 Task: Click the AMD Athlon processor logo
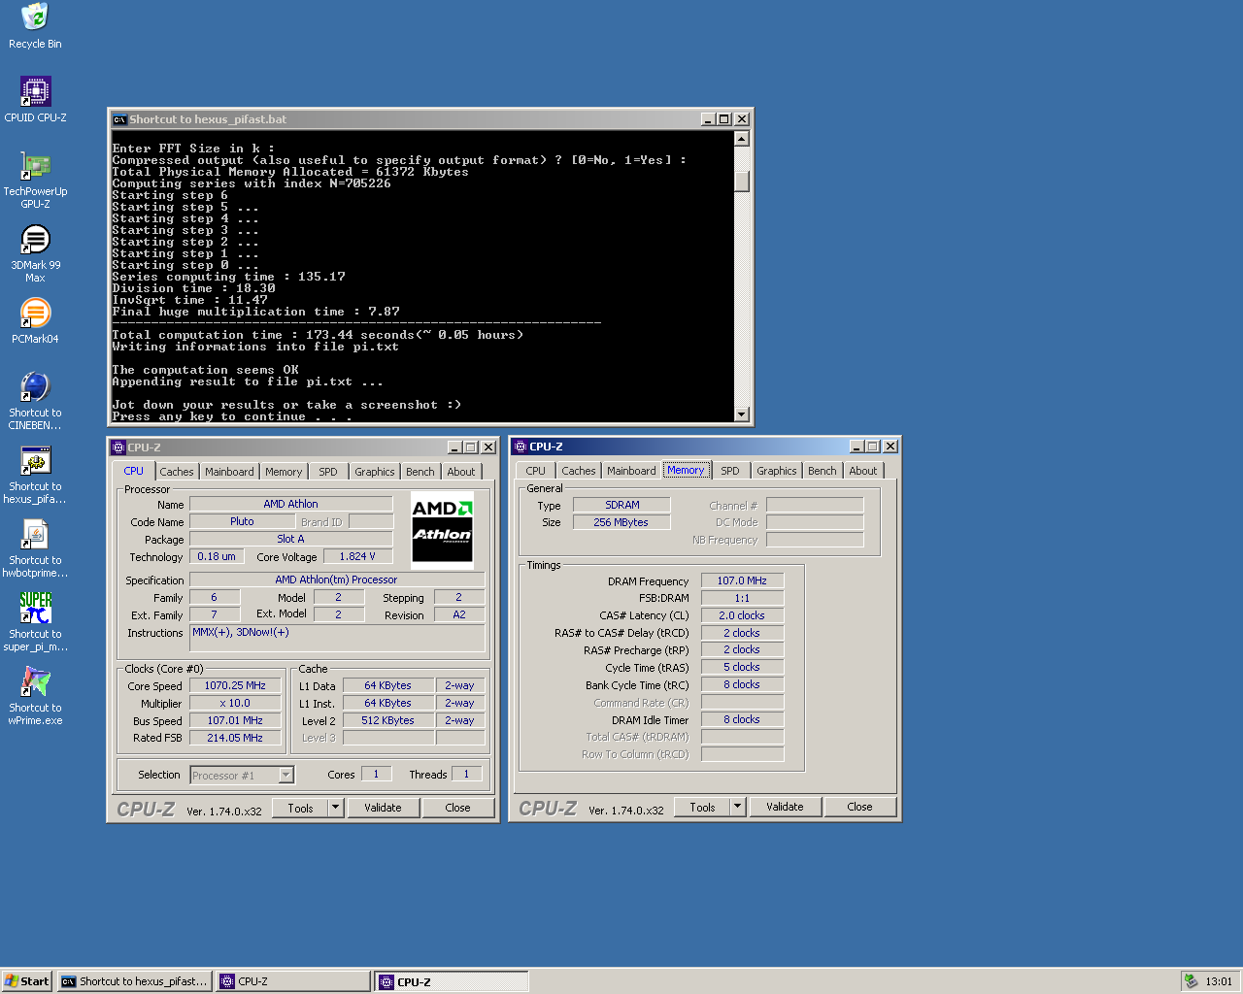442,530
